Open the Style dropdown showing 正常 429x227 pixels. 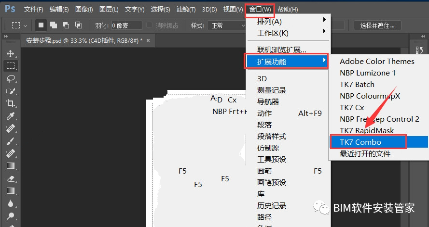click(227, 25)
